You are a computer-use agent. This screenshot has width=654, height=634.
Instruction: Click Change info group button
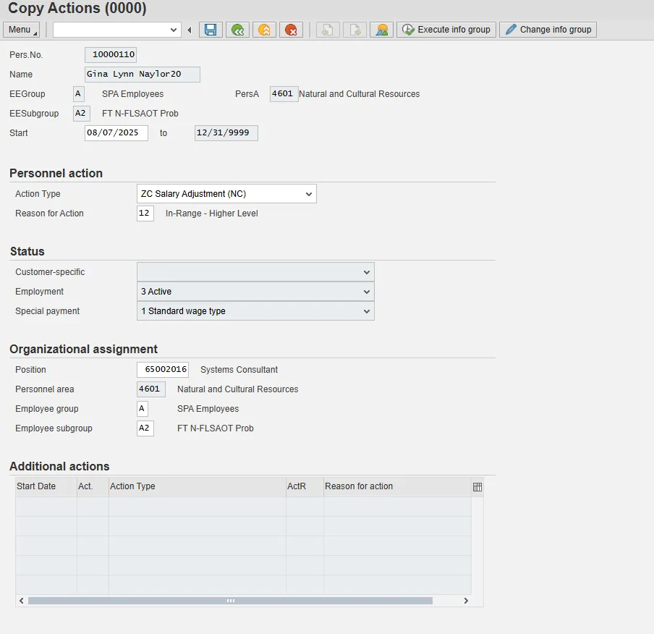point(548,30)
